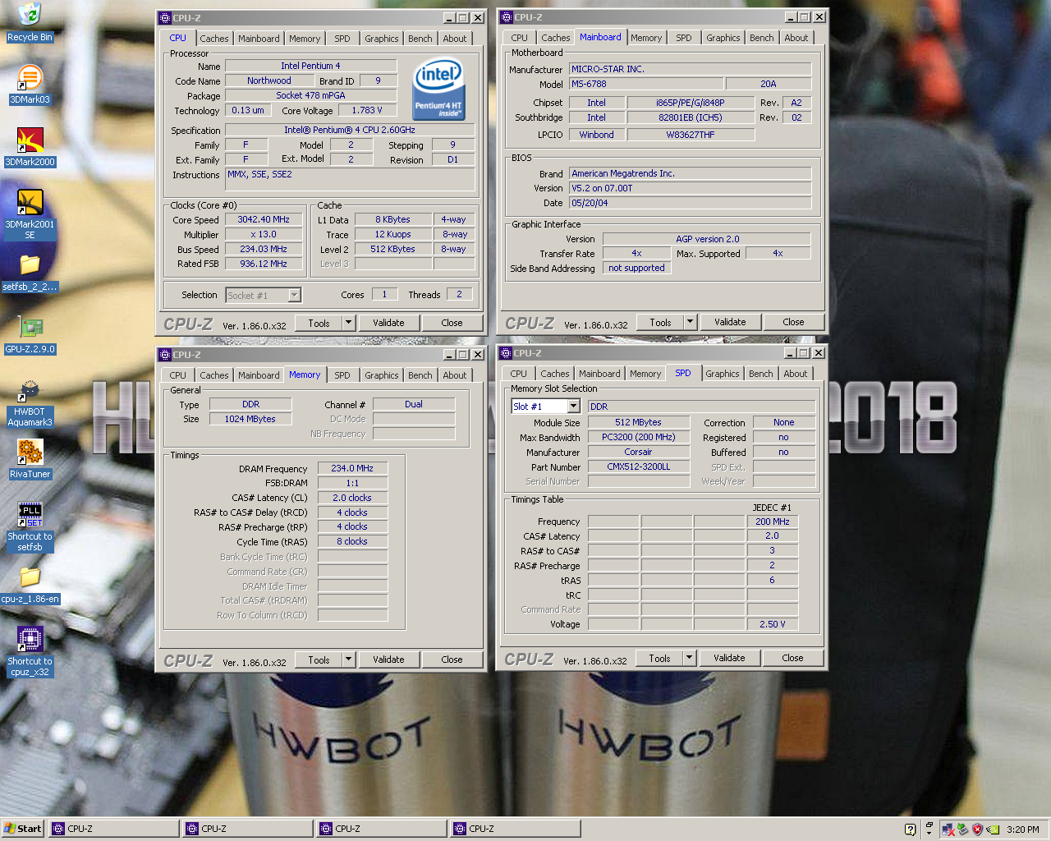Activate the fourth CPU-Z taskbar button
This screenshot has width=1051, height=841.
point(516,829)
